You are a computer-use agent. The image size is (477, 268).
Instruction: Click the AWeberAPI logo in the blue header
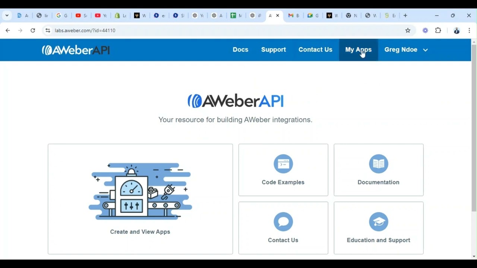[76, 50]
